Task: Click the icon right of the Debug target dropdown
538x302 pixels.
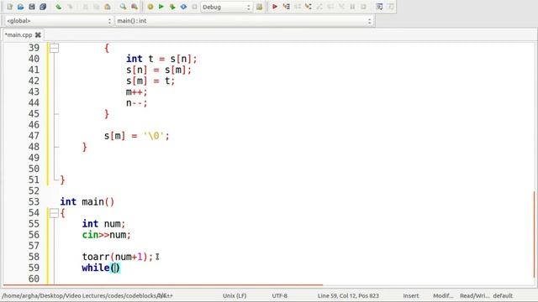Action: (260, 7)
